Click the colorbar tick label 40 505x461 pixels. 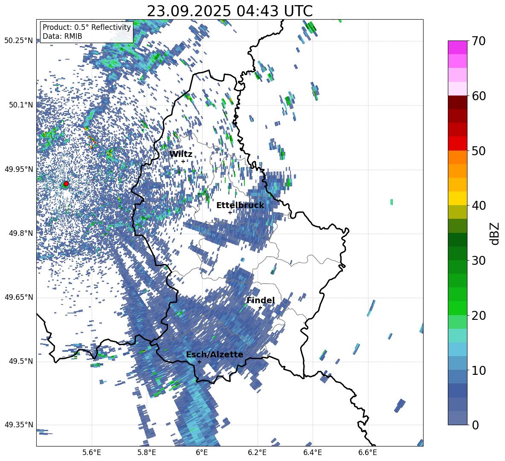click(x=479, y=206)
